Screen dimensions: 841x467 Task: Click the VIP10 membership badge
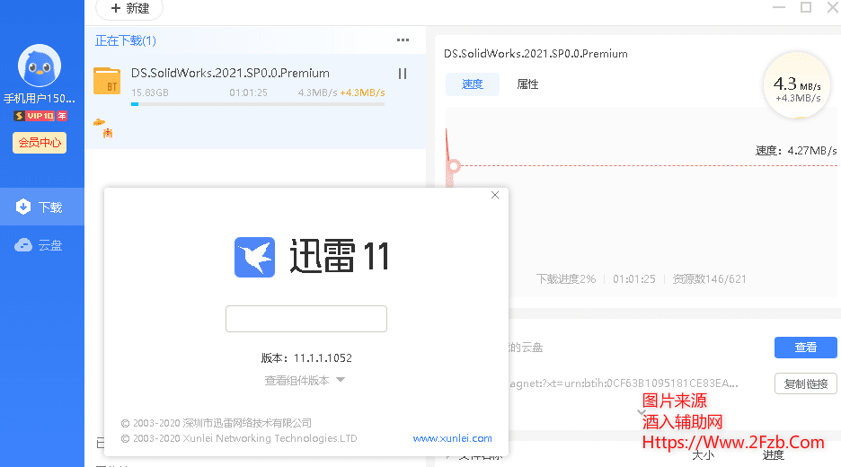pyautogui.click(x=40, y=117)
